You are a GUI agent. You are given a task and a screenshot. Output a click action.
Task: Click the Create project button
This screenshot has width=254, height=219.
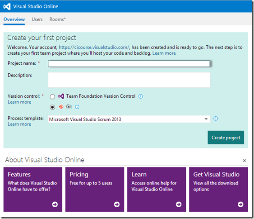(x=226, y=138)
